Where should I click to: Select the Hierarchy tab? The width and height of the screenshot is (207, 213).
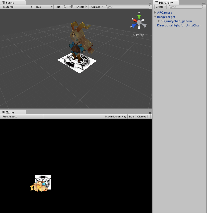point(166,3)
